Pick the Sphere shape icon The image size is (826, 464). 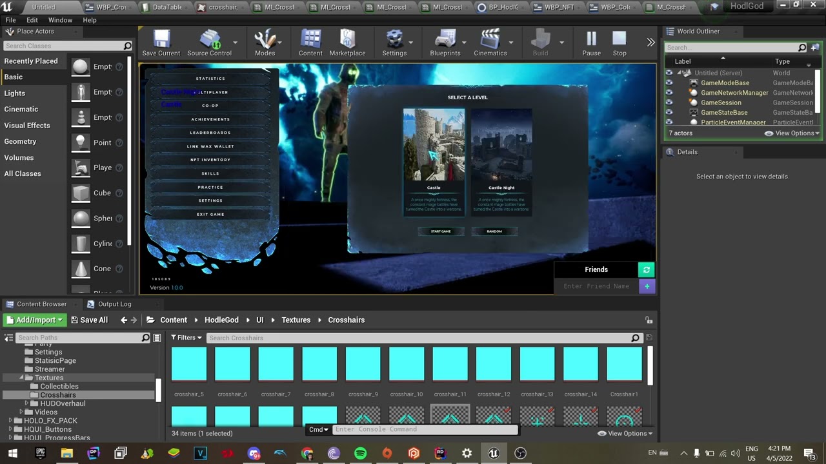(x=81, y=218)
